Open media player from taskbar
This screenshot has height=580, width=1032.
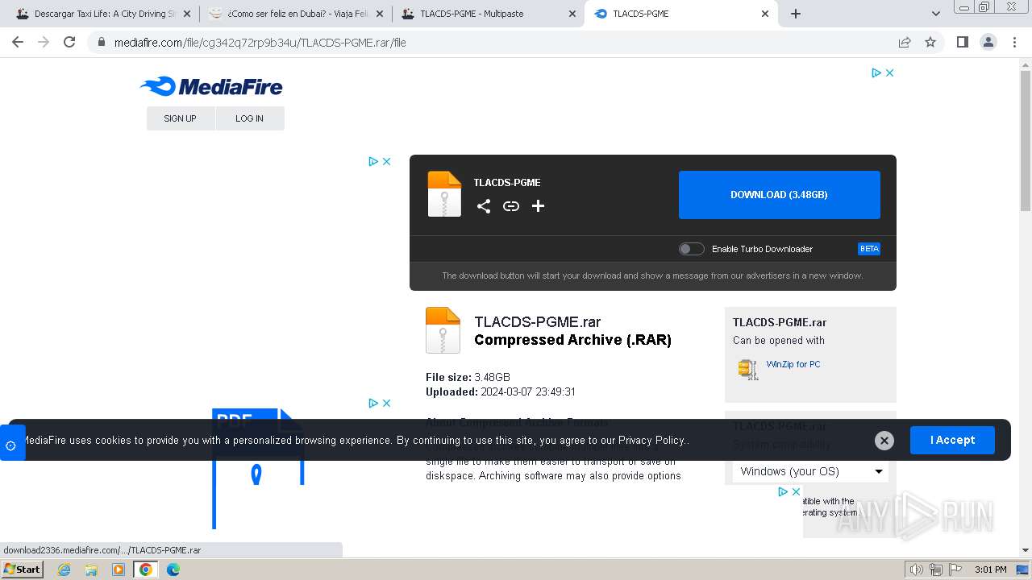119,570
